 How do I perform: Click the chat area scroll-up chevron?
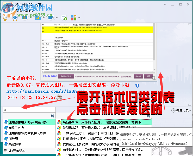click(189, 25)
